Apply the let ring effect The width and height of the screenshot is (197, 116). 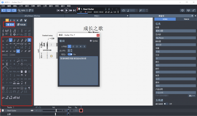tap(22, 60)
